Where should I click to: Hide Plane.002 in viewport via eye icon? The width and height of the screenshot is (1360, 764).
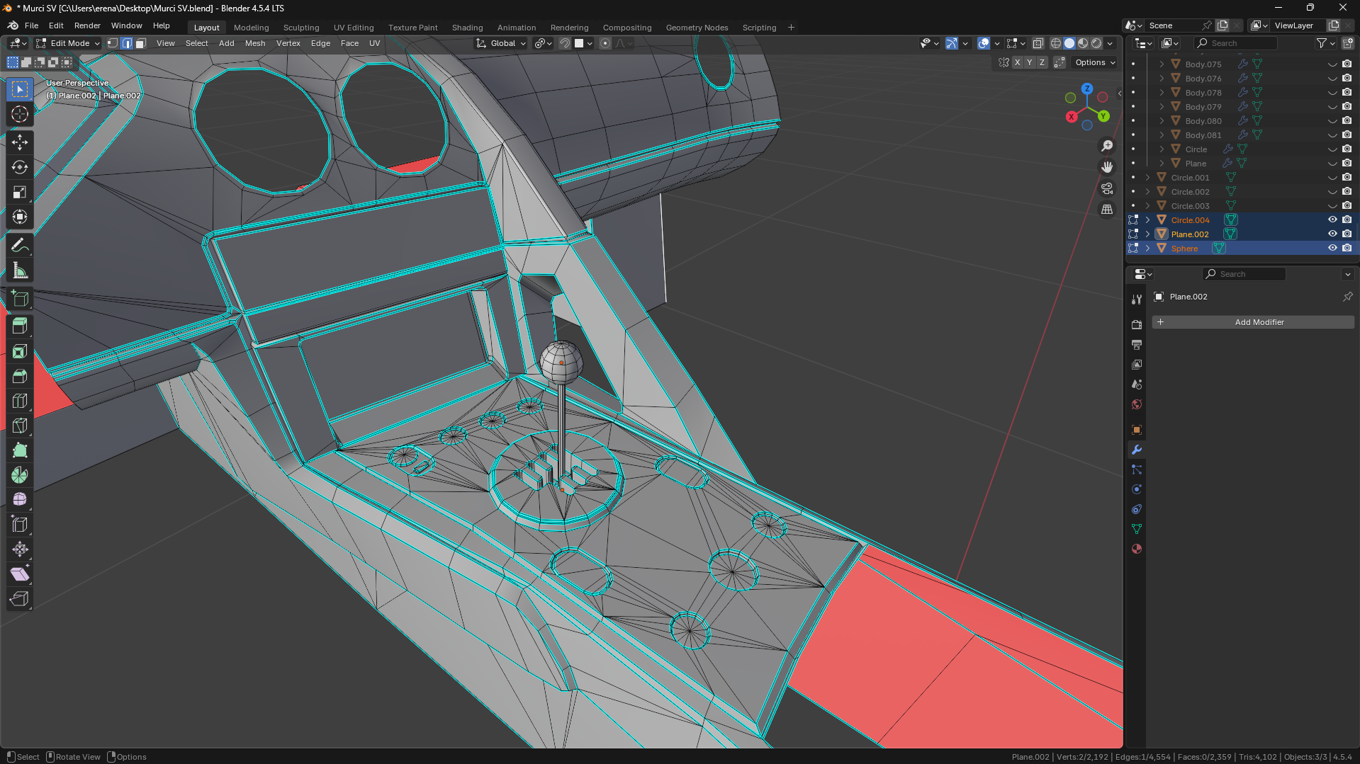pos(1332,234)
